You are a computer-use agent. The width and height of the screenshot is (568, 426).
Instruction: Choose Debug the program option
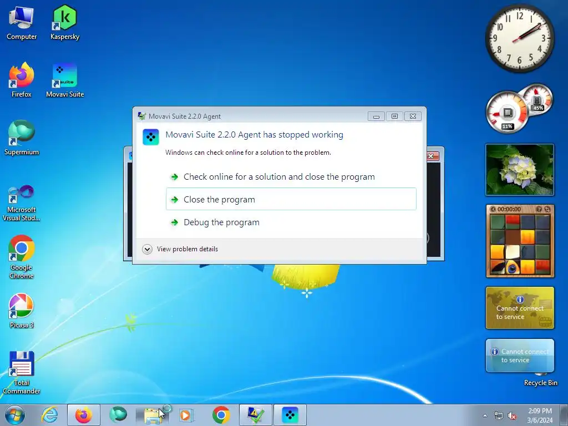click(x=291, y=222)
